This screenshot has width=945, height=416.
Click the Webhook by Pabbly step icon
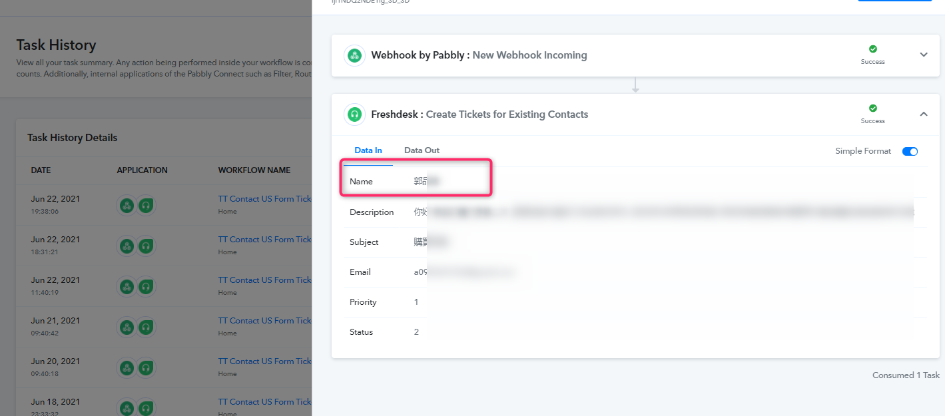pyautogui.click(x=354, y=55)
